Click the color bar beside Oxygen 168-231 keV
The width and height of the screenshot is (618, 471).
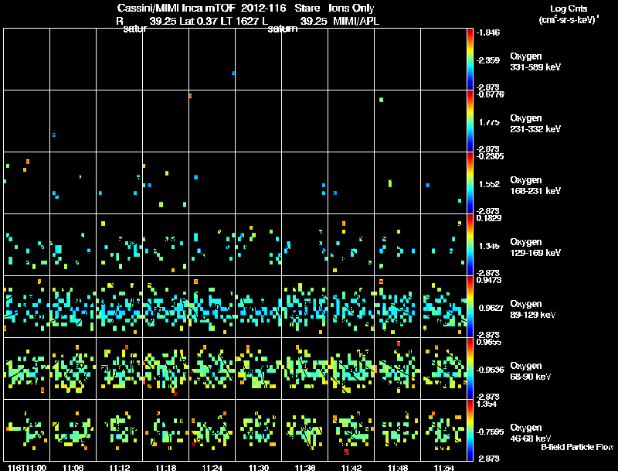[x=470, y=183]
